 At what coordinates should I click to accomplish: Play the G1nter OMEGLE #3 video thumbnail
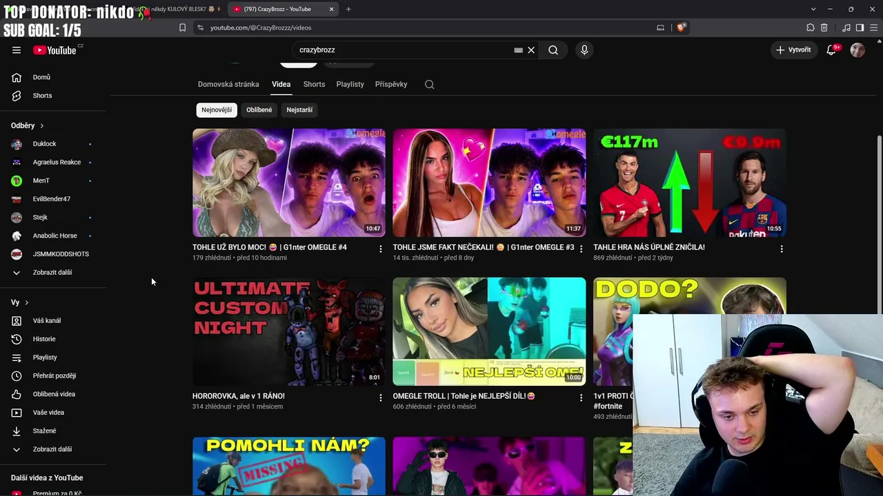(x=489, y=183)
